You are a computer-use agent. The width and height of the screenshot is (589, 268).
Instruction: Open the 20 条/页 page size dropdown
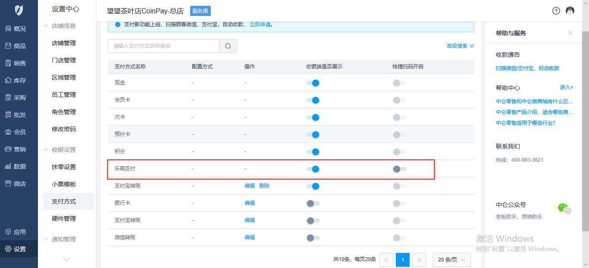tap(451, 260)
